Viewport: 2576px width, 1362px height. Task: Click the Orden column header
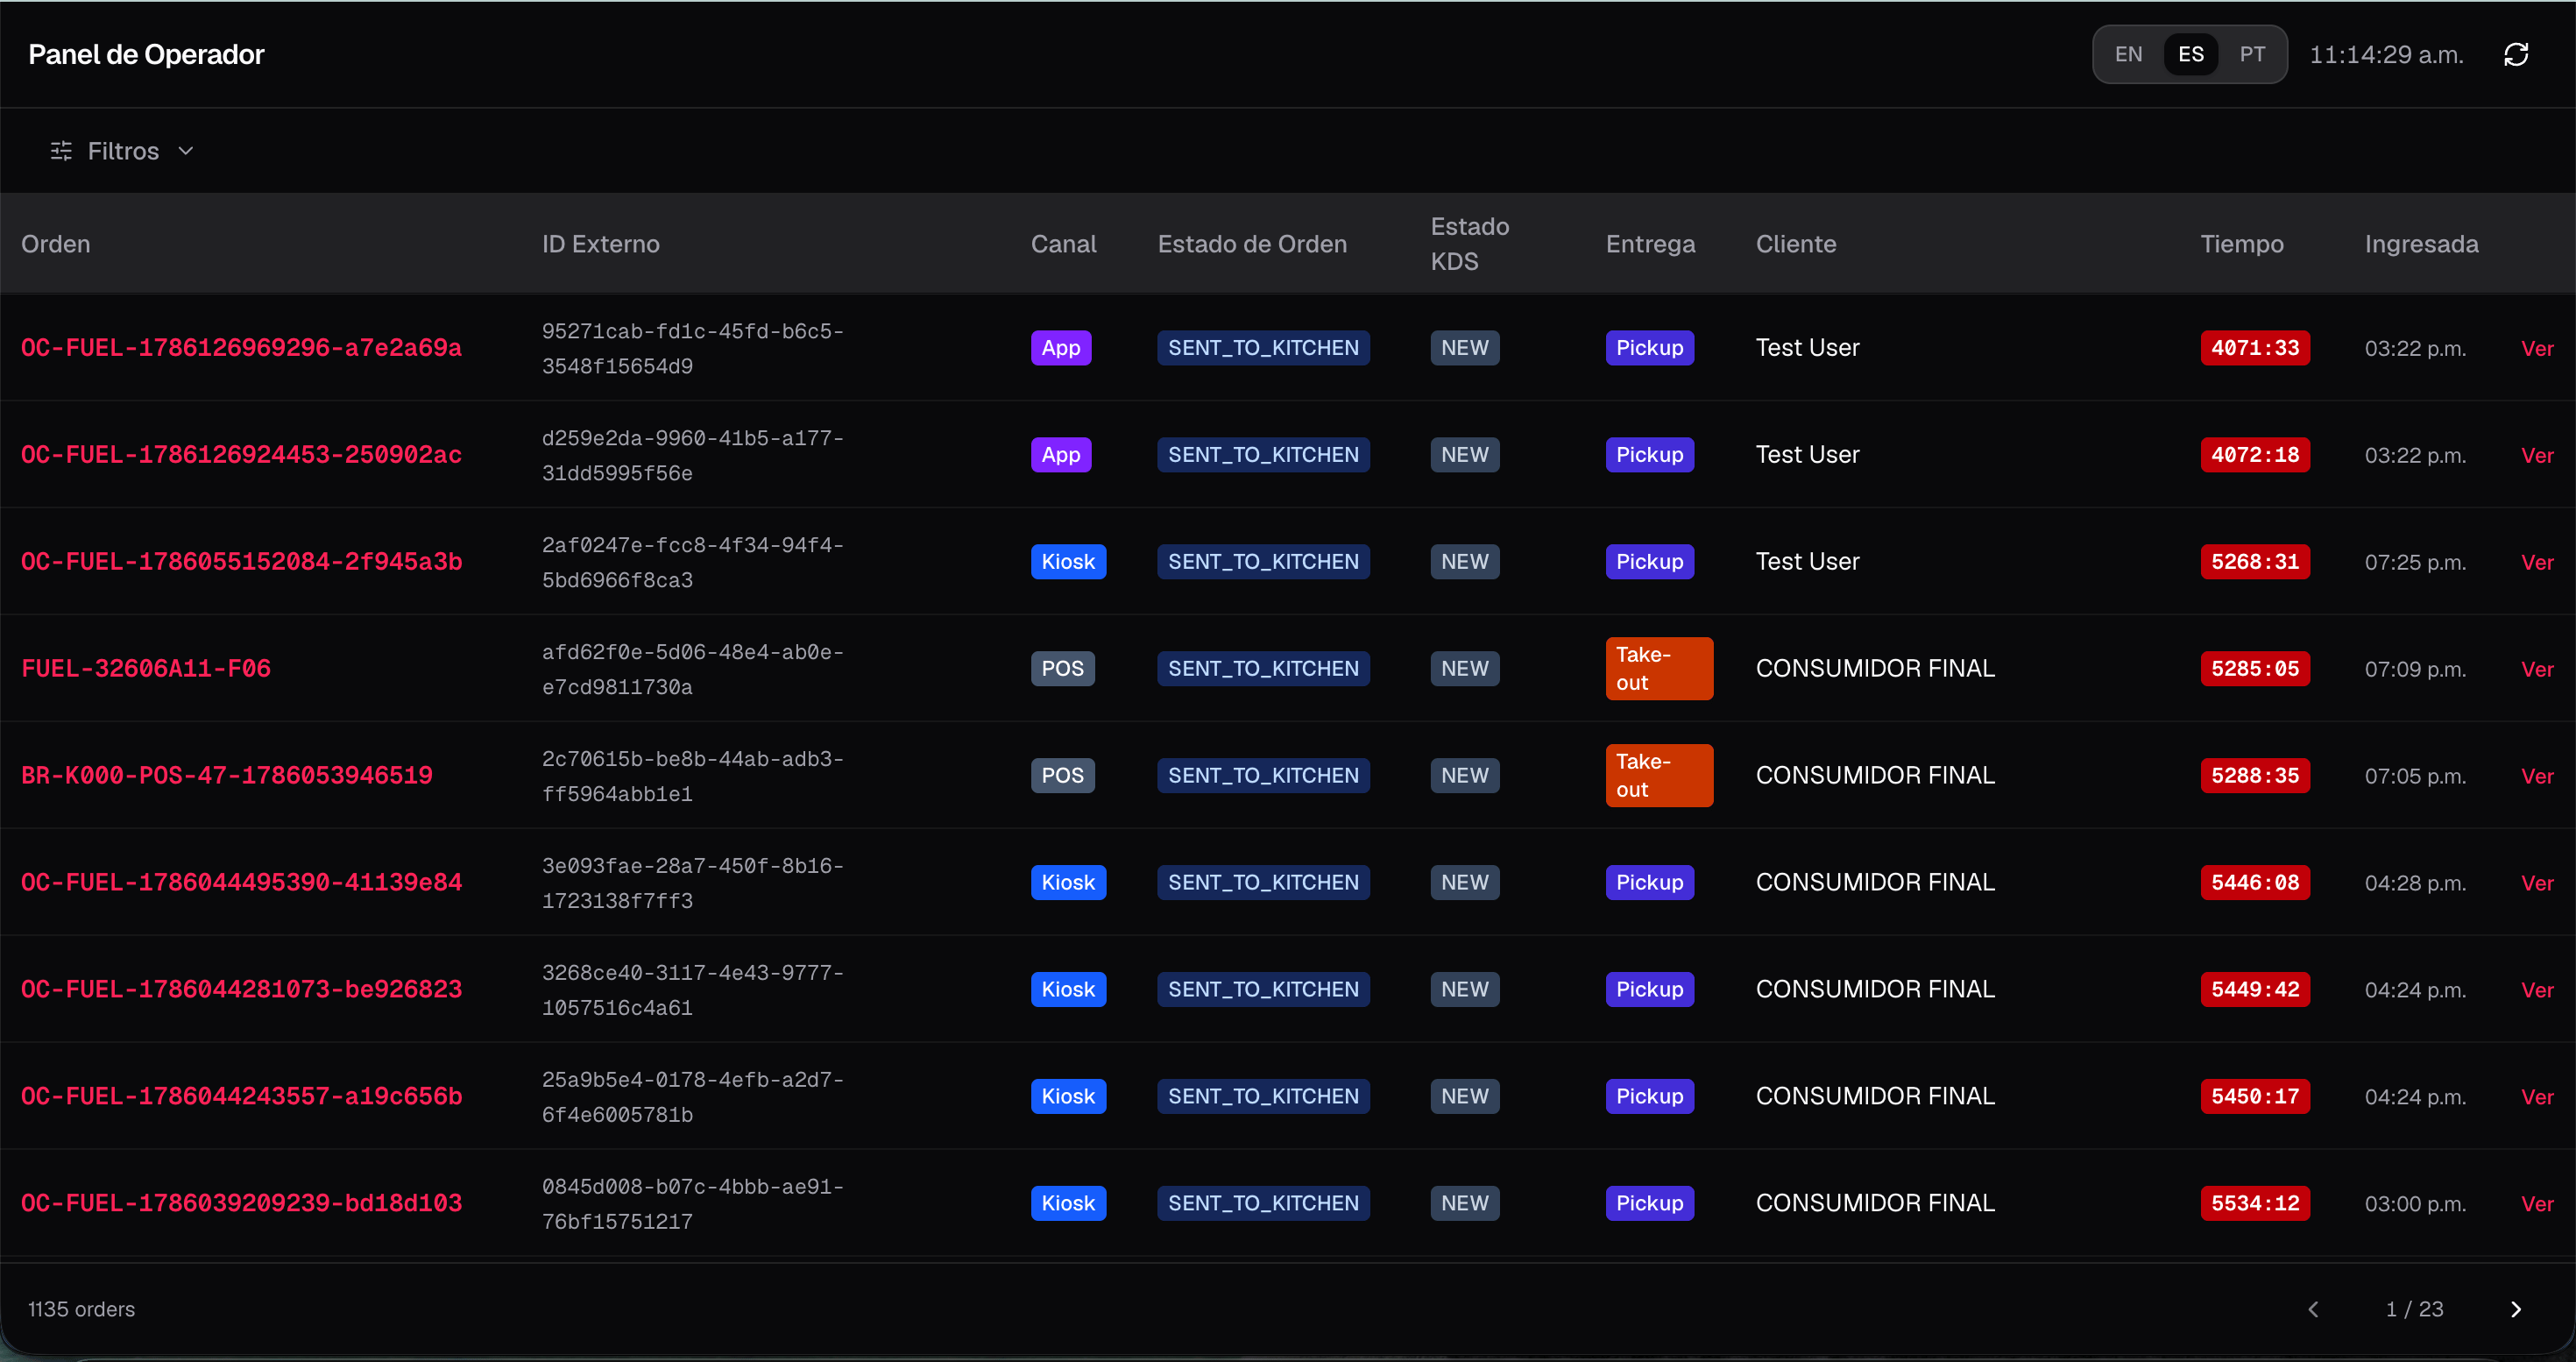click(x=56, y=244)
